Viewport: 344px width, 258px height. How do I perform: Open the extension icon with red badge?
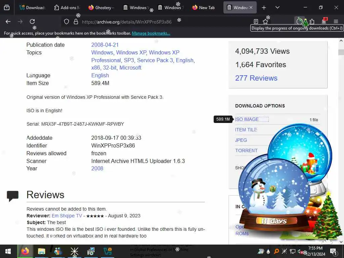[324, 21]
